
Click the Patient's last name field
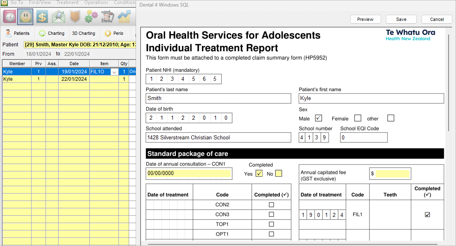point(218,98)
